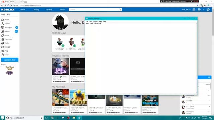Open Shop in the sidebar
The height and width of the screenshot is (120, 214).
click(x=5, y=55)
